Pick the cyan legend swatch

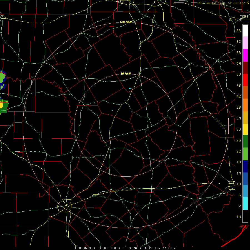tap(245, 203)
